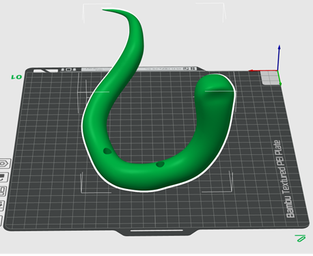
Task: Click the right eye hole on the snake
Action: tap(160, 164)
